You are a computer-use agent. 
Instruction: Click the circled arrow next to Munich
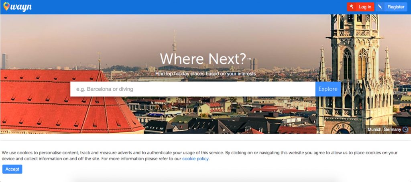(x=405, y=129)
